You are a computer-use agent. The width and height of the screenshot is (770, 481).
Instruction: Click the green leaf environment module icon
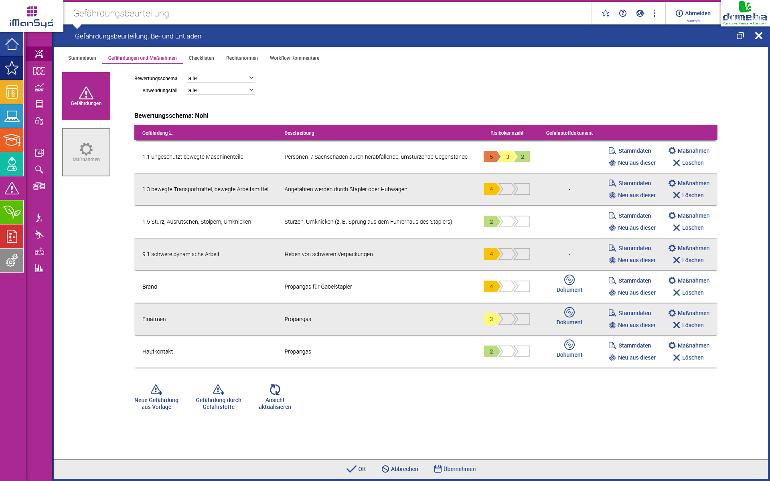pyautogui.click(x=12, y=212)
